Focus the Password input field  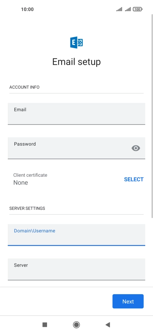[76, 148]
